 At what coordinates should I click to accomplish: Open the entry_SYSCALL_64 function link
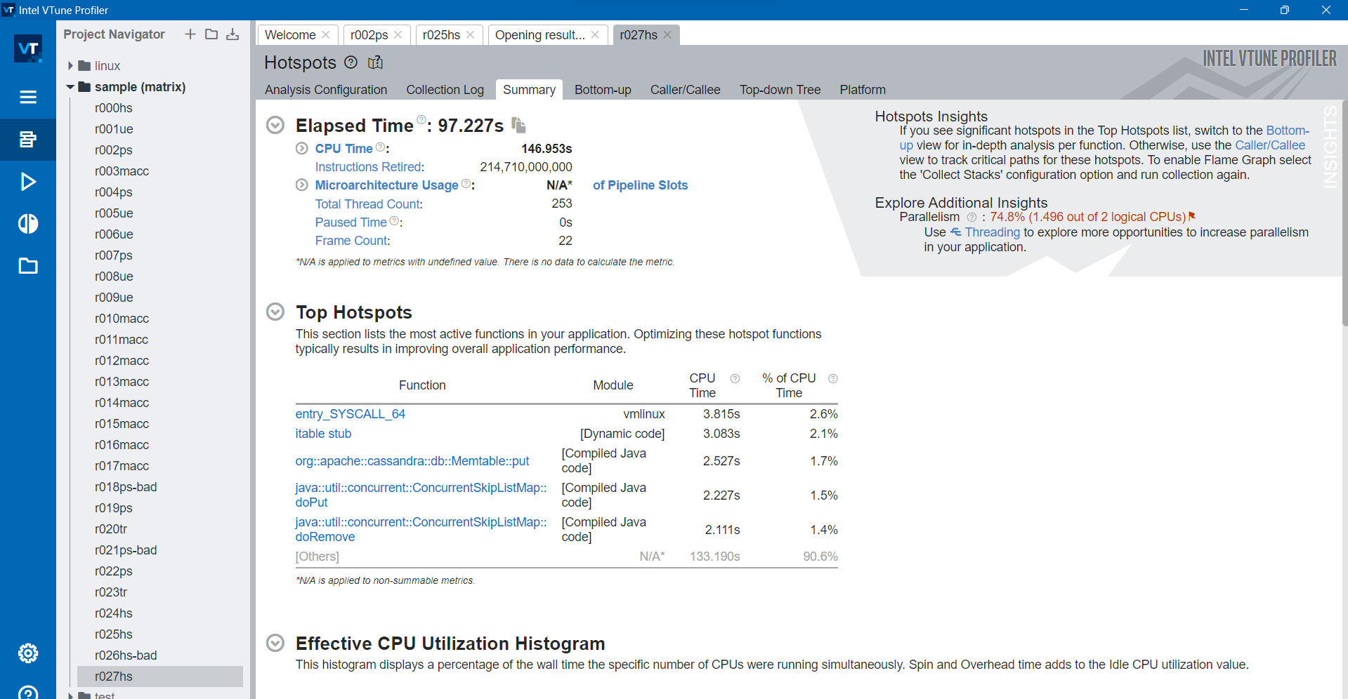click(x=350, y=414)
